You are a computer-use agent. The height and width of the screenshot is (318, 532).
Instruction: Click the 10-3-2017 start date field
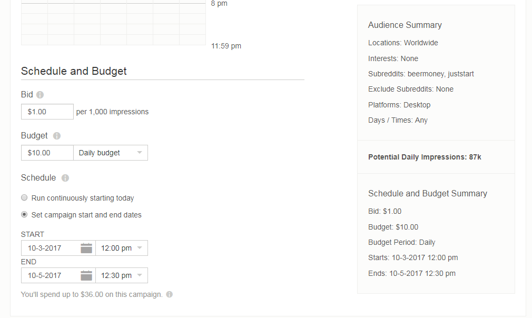(x=51, y=248)
